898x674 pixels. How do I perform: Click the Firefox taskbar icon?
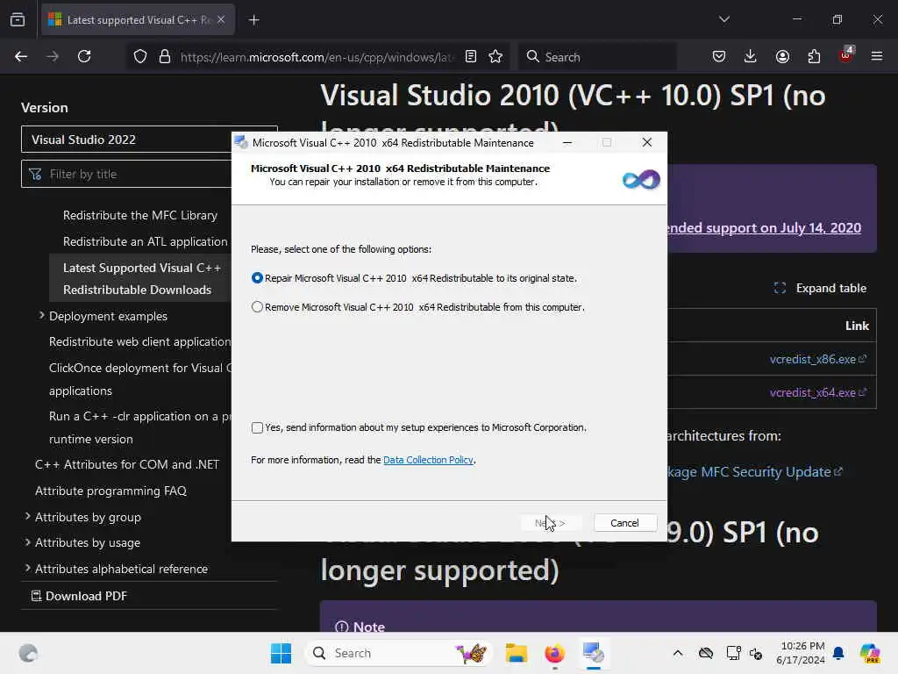(x=554, y=653)
